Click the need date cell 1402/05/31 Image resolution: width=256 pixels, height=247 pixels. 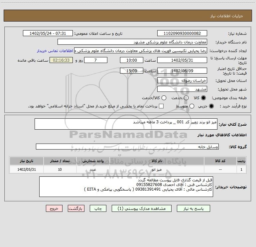[27, 170]
